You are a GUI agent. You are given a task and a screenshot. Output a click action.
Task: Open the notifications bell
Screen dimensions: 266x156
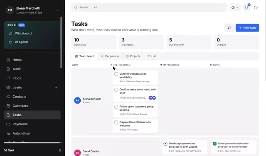(x=246, y=7)
